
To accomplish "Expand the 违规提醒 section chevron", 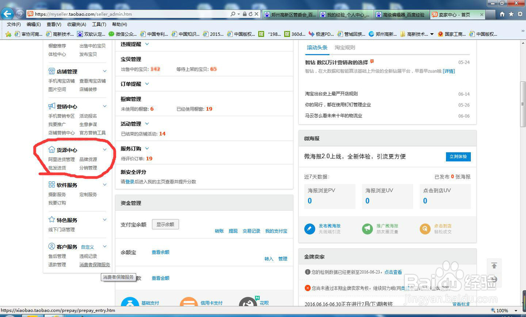I will (147, 44).
